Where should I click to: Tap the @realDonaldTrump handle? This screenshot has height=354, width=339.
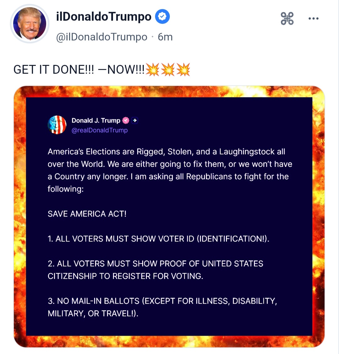coord(100,130)
